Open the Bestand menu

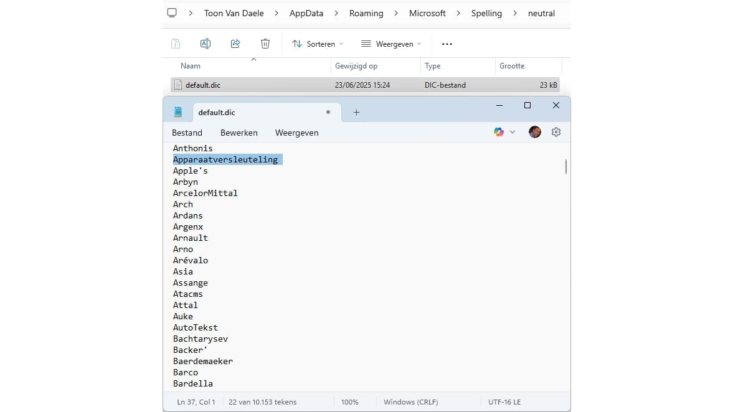coord(187,133)
